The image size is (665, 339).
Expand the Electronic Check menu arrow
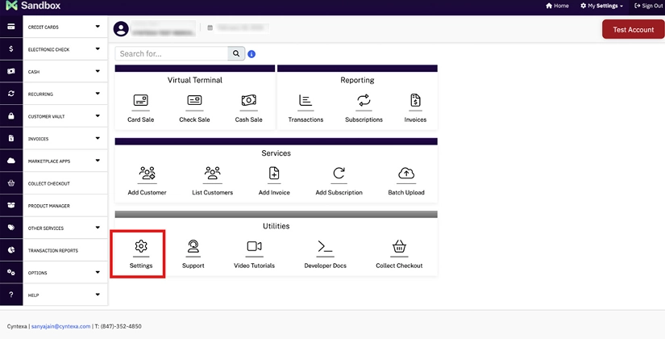98,49
